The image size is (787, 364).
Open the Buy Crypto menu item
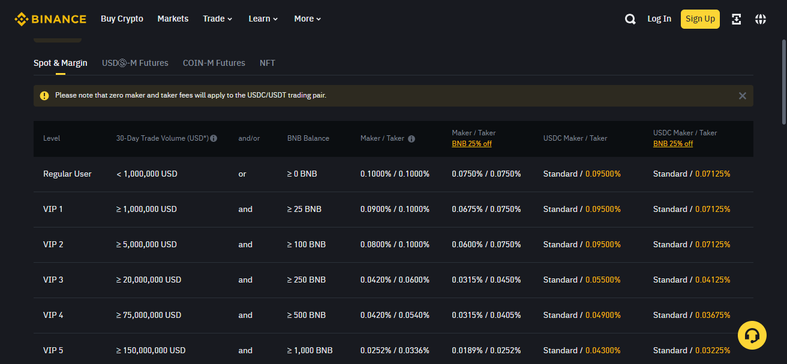click(122, 19)
